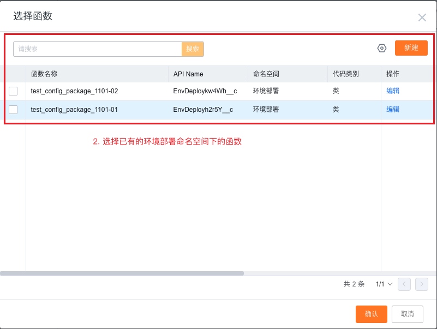
Task: Go to next page arrow
Action: [421, 284]
